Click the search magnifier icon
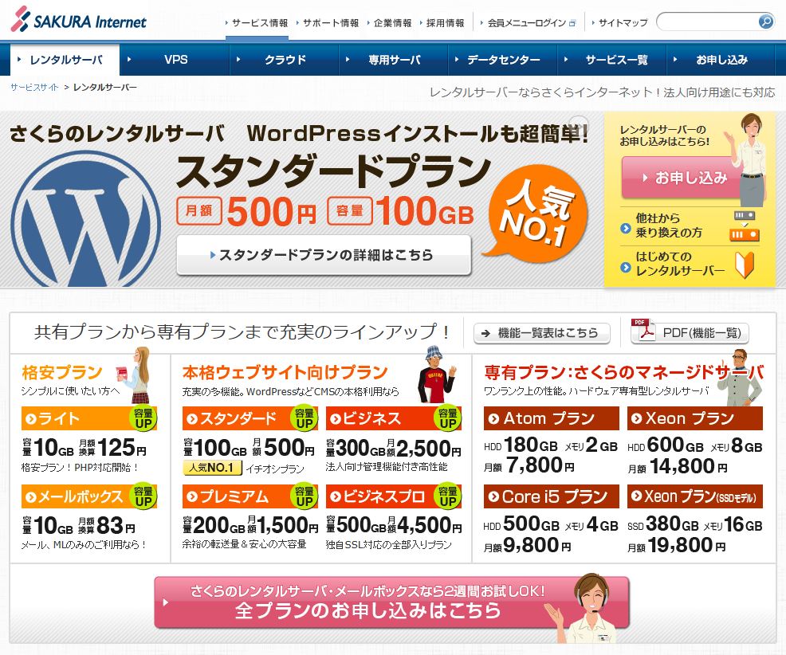 pos(765,22)
